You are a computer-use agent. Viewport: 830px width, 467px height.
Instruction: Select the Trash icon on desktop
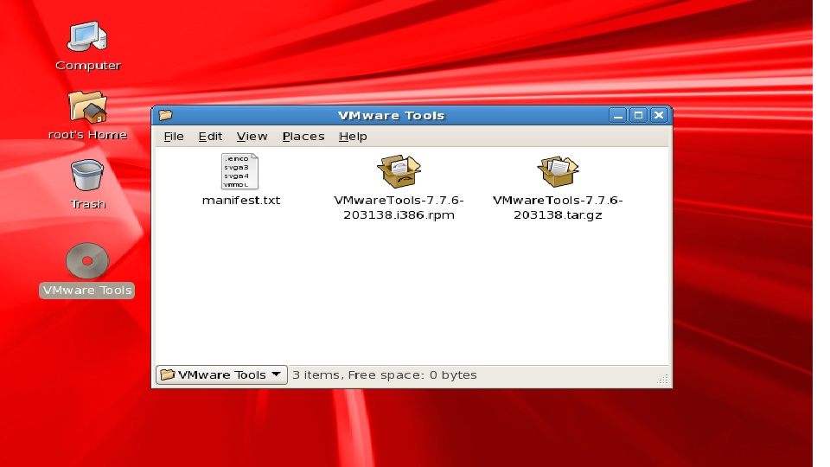coord(87,176)
